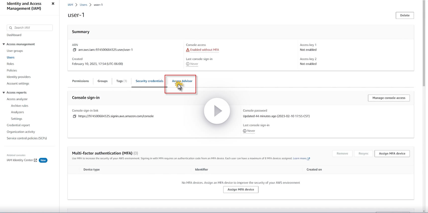Viewport: 428px width, 213px height.
Task: Click the console sign-in URL text
Action: [116, 116]
